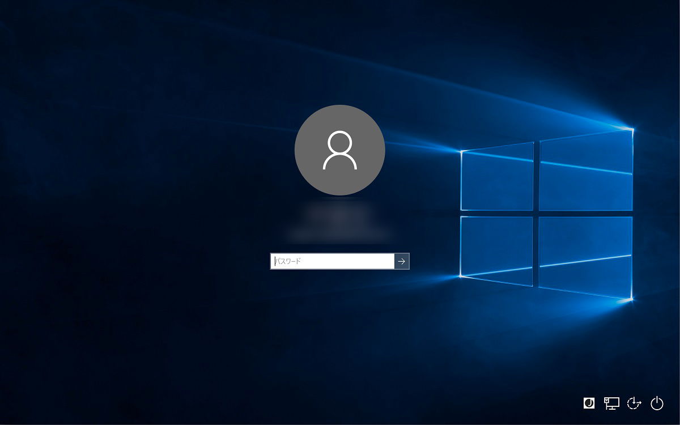Open the power options menu

pos(657,403)
